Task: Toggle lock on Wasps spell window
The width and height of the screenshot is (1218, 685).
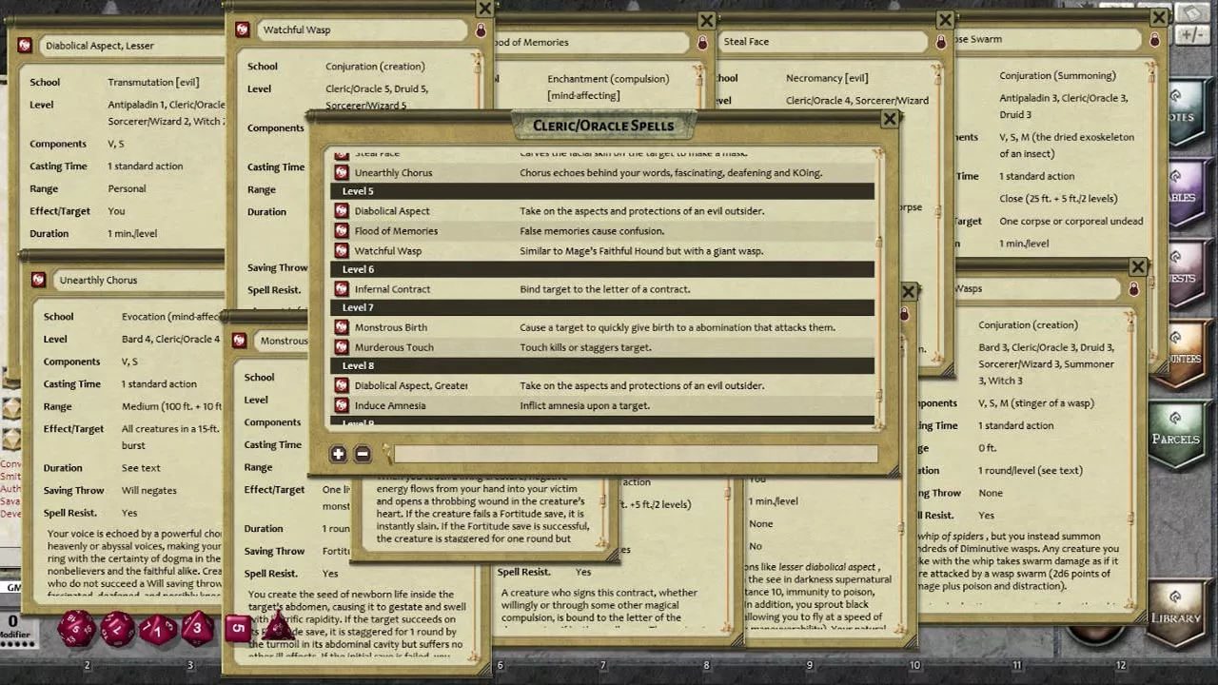Action: click(x=1133, y=288)
